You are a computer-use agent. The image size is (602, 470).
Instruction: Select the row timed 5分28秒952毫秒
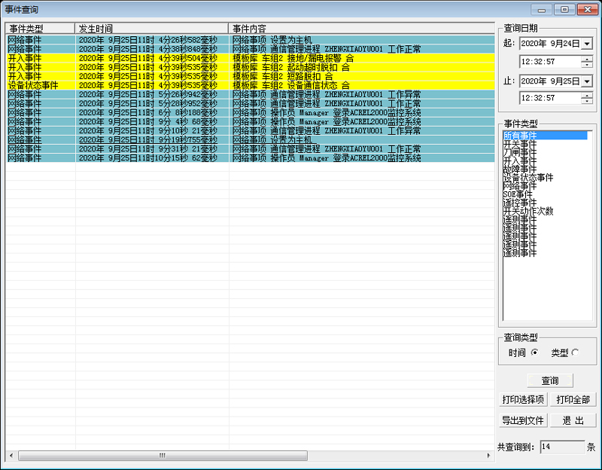coord(251,104)
